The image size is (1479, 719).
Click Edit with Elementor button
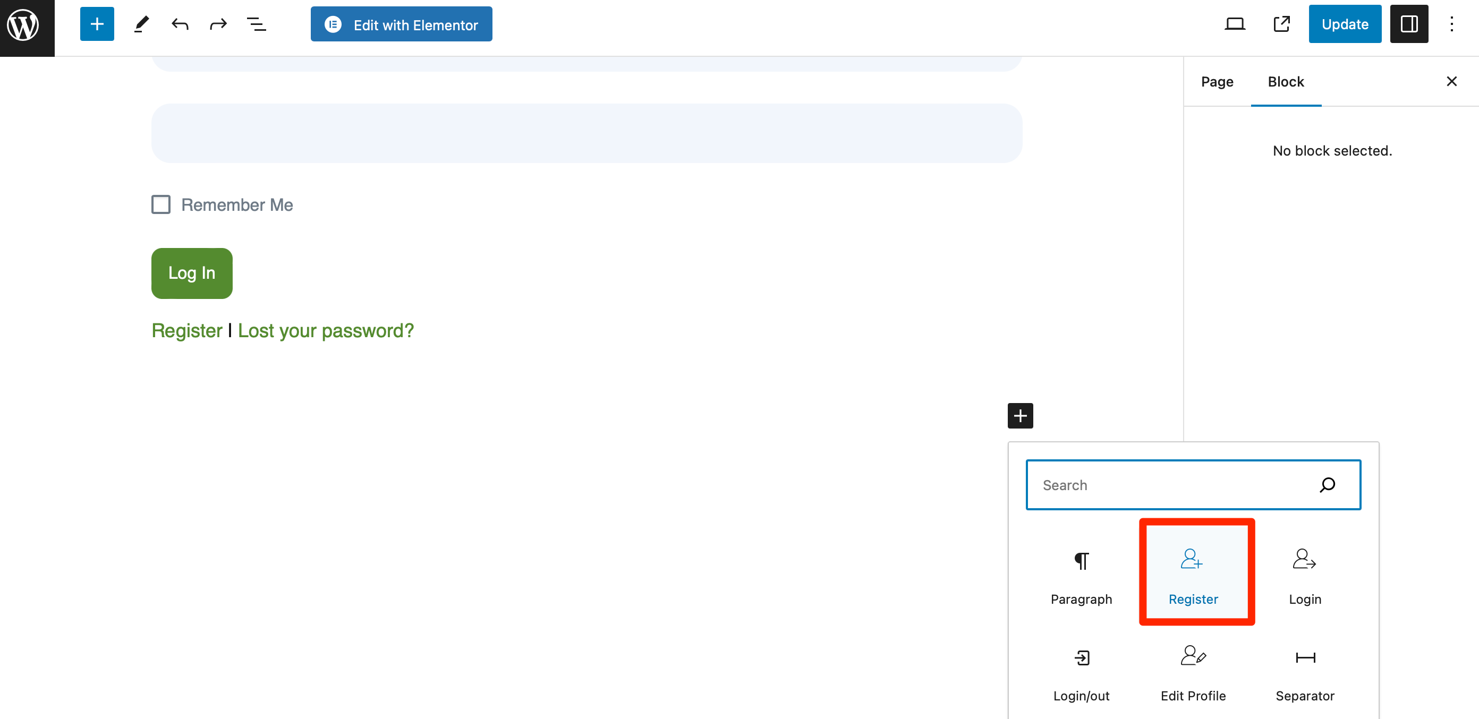(x=401, y=24)
